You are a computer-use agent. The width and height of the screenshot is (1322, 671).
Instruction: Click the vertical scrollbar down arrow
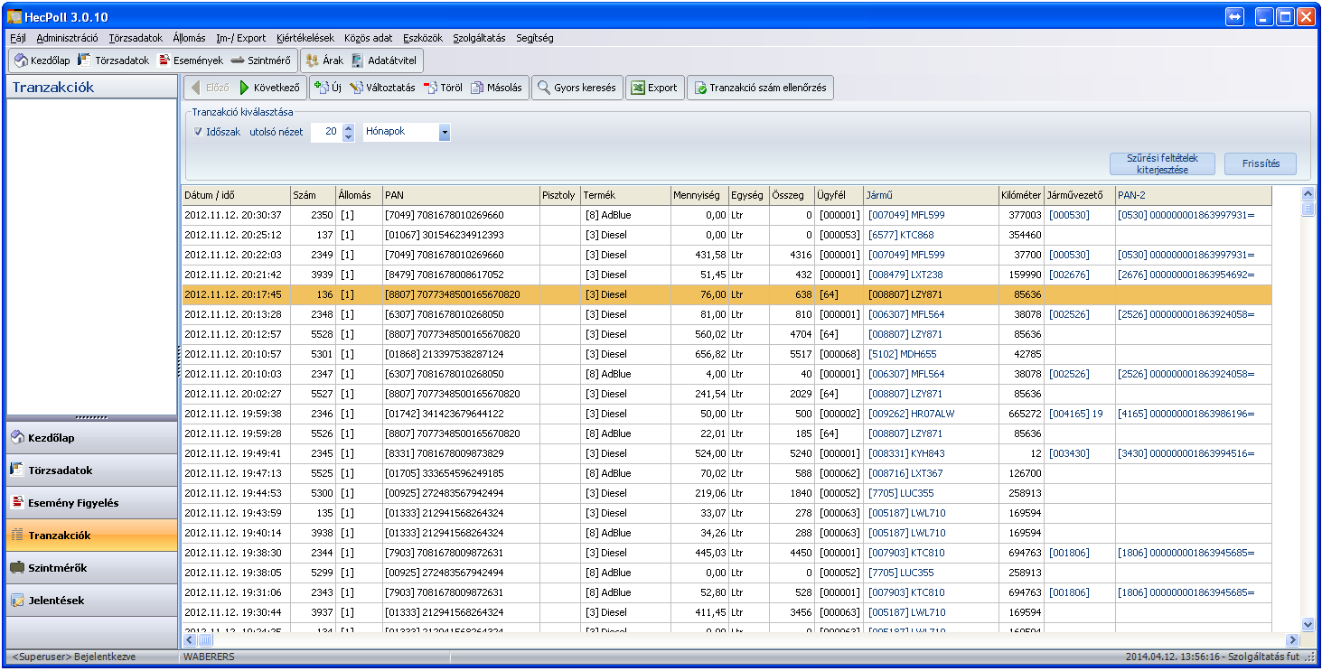coord(1308,624)
